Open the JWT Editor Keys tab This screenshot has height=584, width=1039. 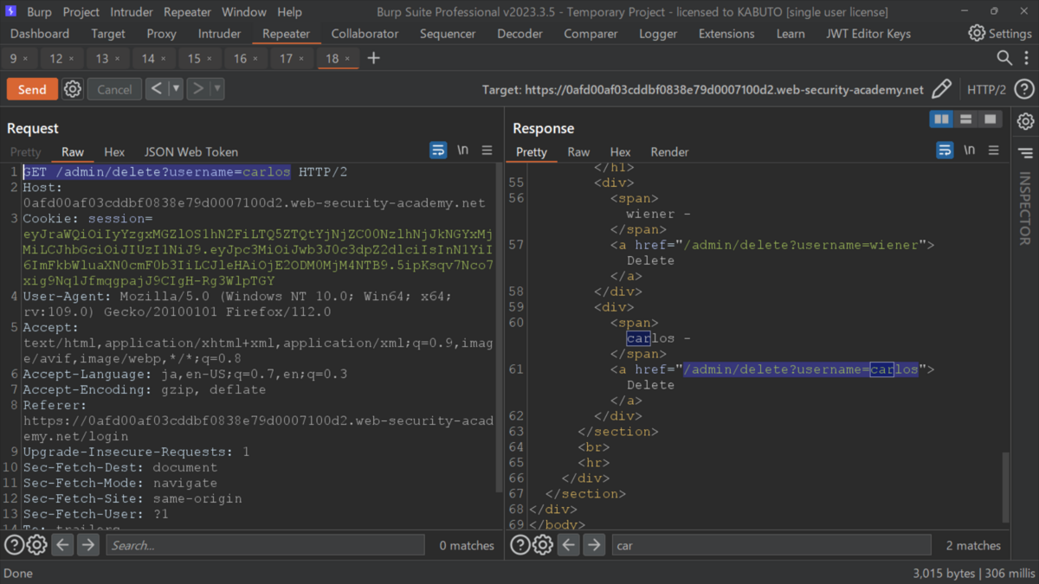click(x=867, y=34)
